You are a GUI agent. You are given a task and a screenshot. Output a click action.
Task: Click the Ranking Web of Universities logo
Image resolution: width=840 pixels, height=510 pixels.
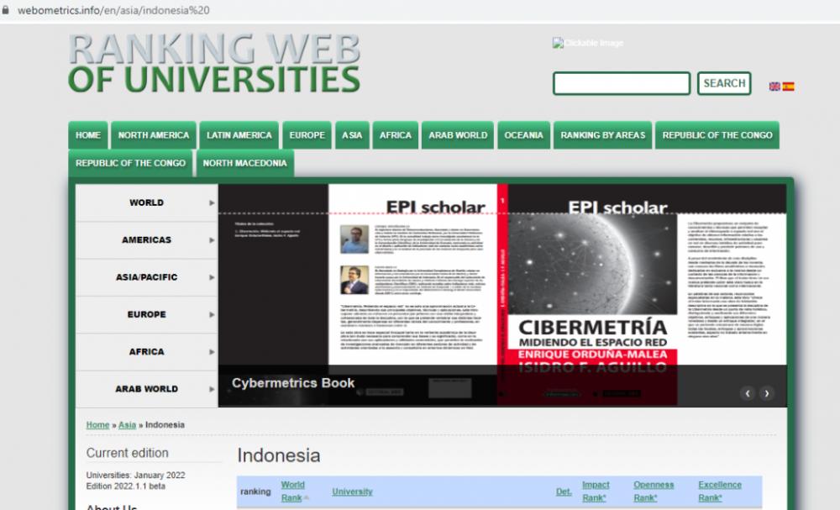coord(214,63)
